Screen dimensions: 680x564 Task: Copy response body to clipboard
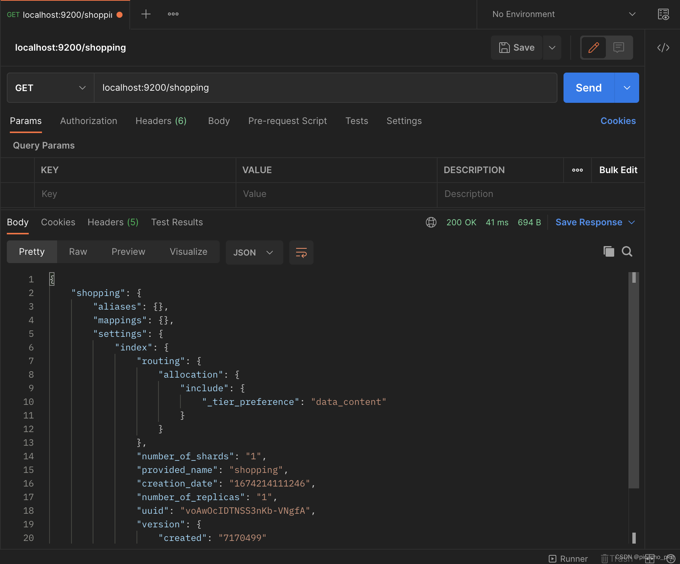click(x=609, y=251)
